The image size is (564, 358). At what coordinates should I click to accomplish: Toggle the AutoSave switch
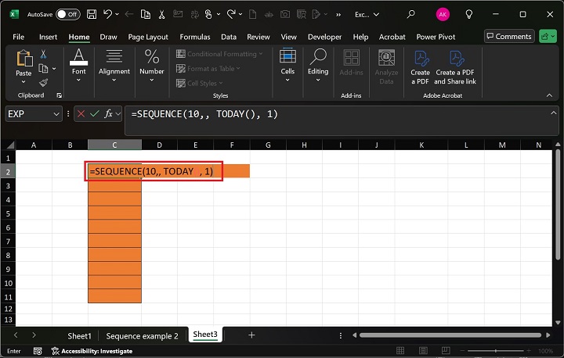pyautogui.click(x=68, y=14)
